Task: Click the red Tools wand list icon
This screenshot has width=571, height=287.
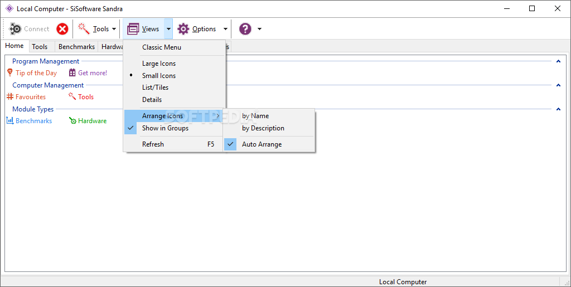Action: coord(72,96)
